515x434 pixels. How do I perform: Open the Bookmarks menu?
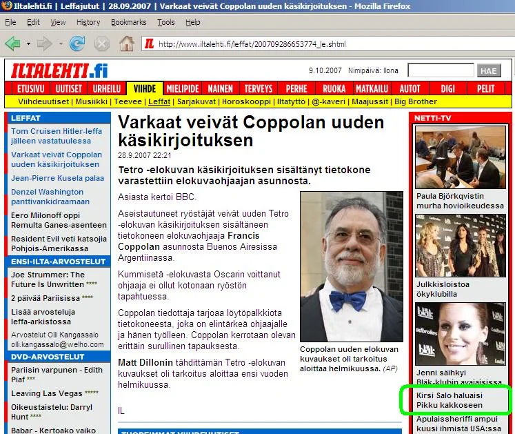coord(128,22)
